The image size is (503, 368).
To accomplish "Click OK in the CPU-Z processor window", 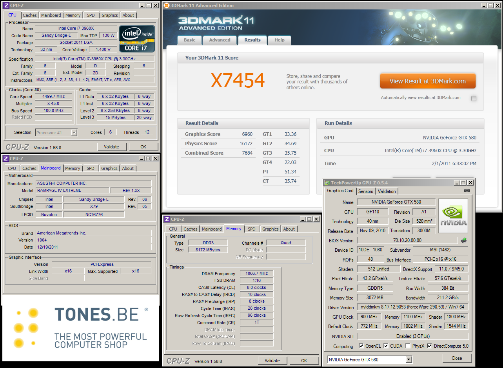I will pos(143,147).
